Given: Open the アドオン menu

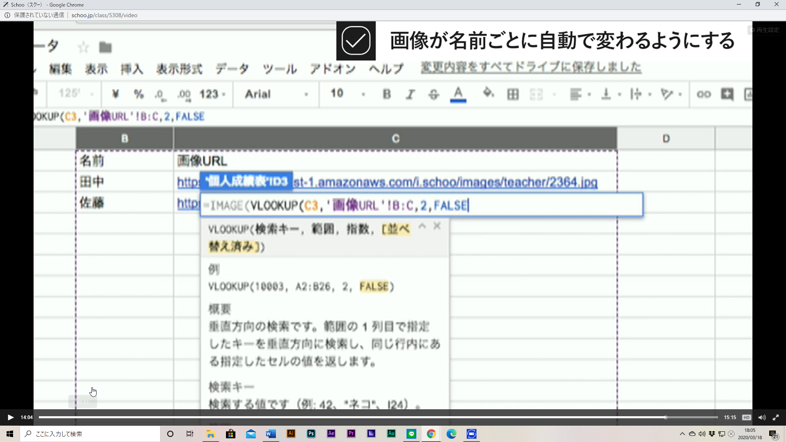Looking at the screenshot, I should 333,69.
